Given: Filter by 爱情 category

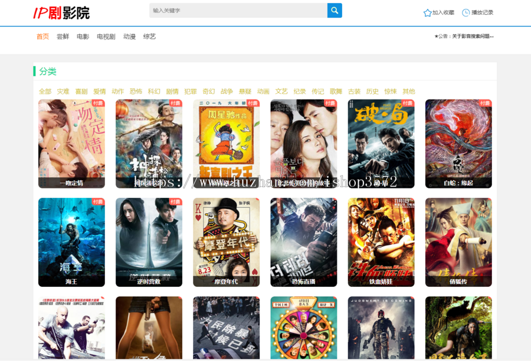Looking at the screenshot, I should tap(100, 91).
